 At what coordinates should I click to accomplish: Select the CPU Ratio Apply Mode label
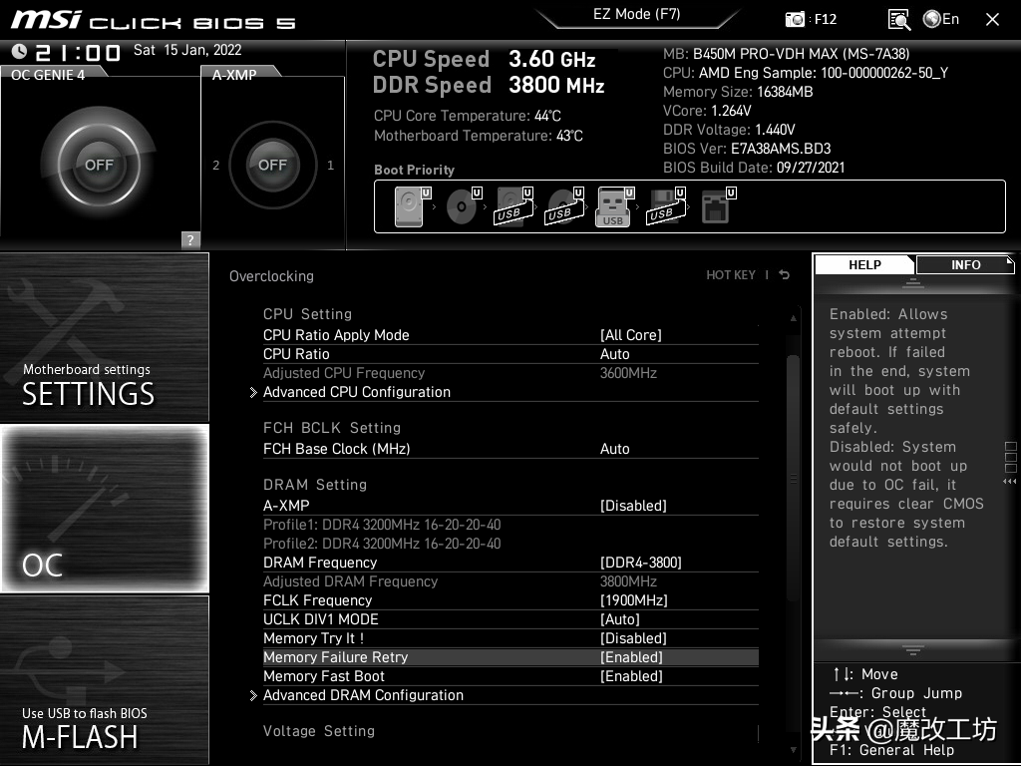pos(336,335)
